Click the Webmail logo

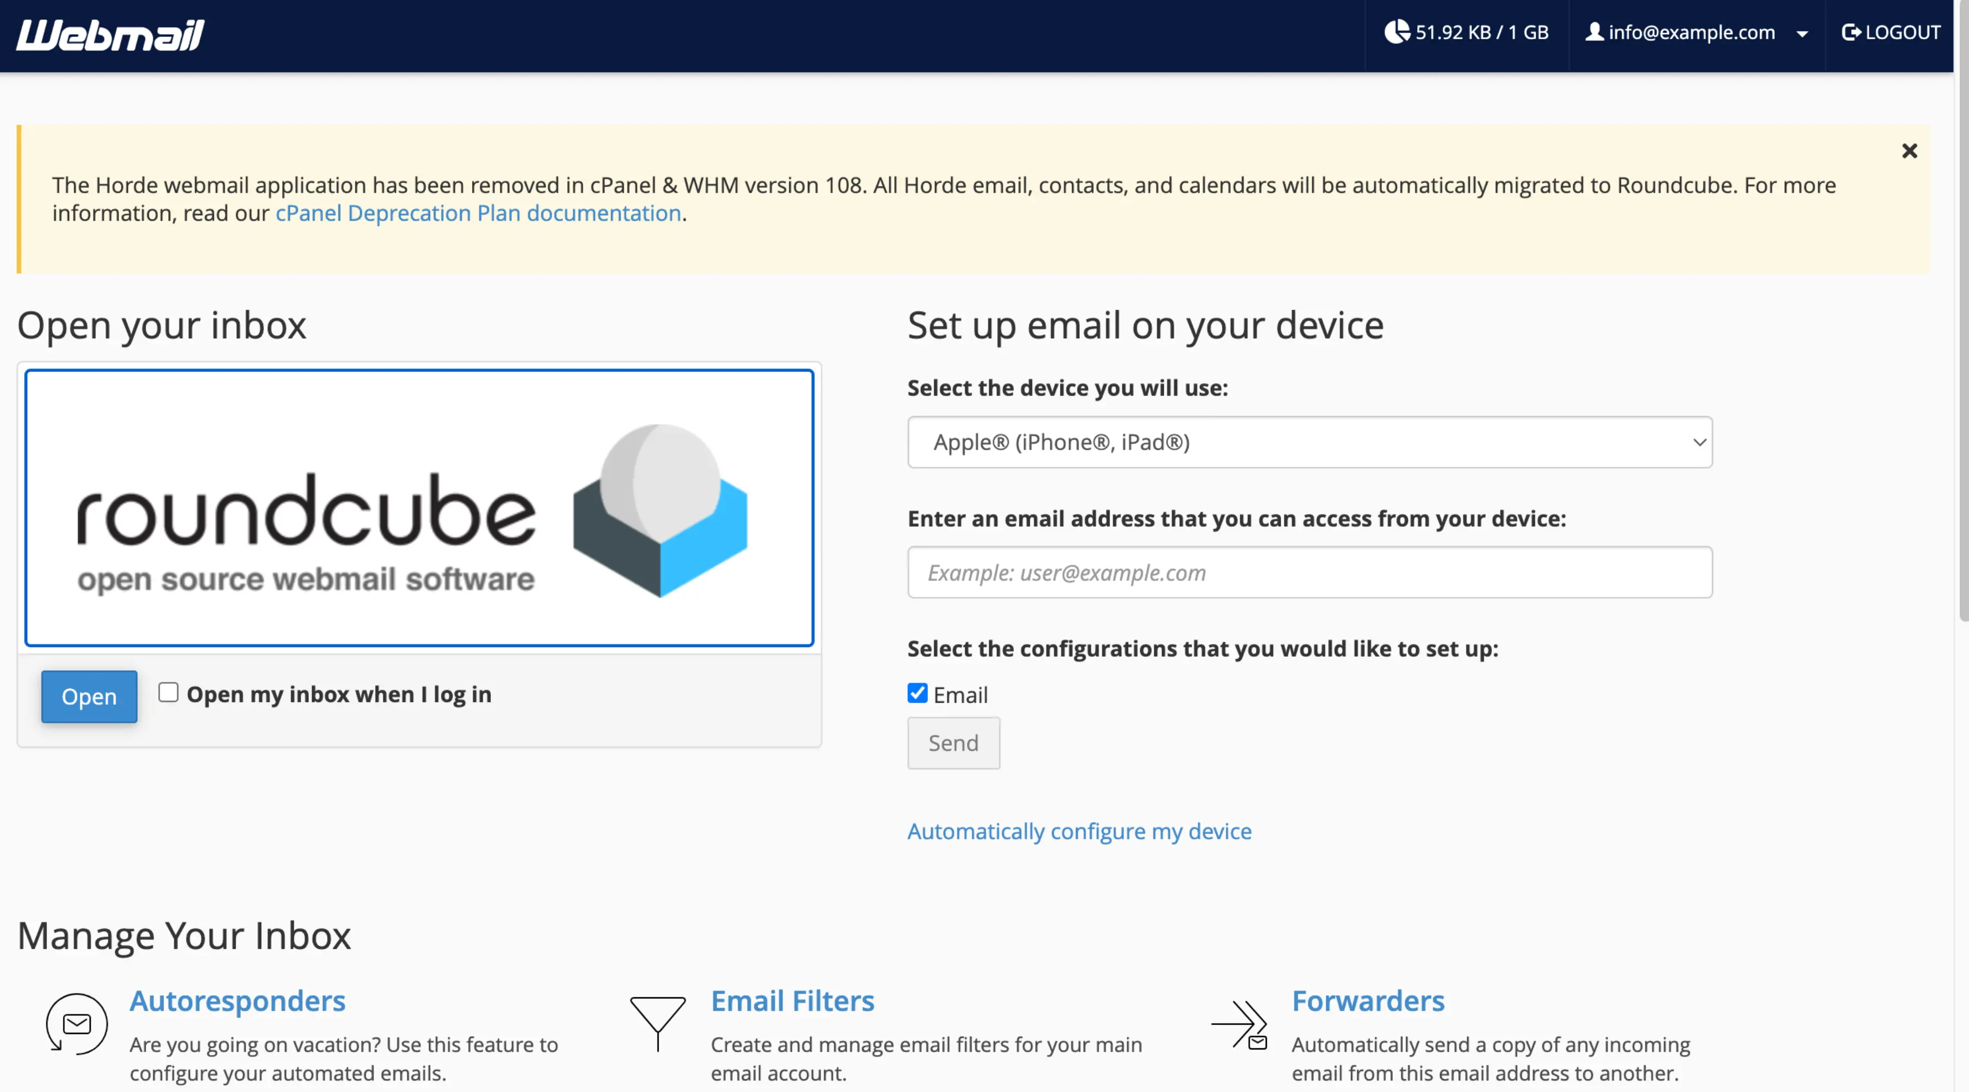[x=110, y=35]
